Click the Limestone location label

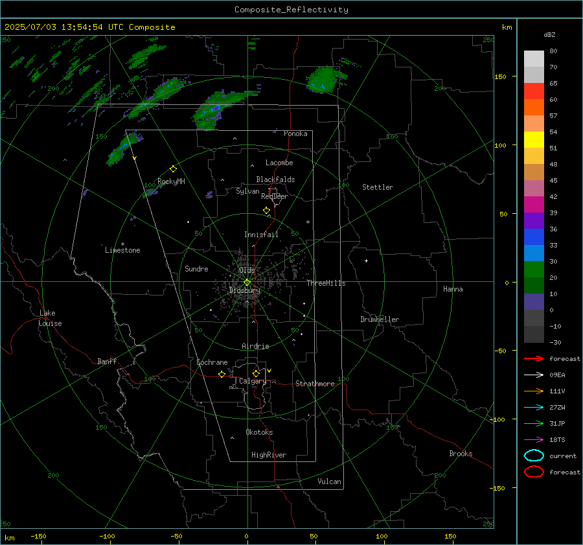coord(122,250)
